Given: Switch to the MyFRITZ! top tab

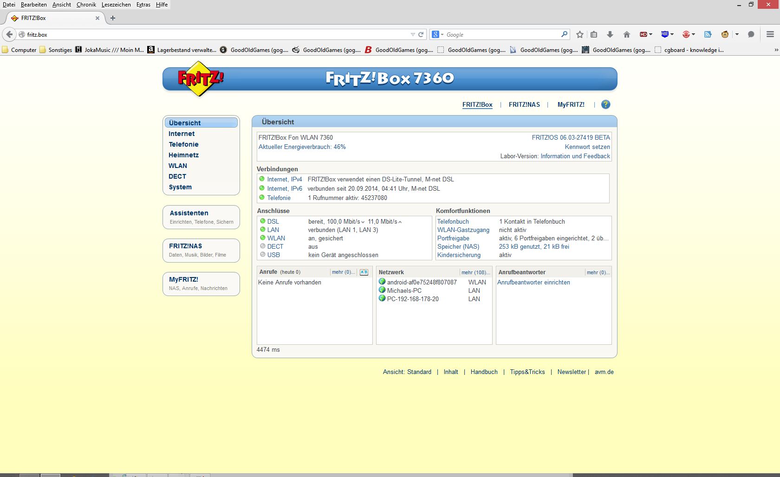Looking at the screenshot, I should (571, 104).
